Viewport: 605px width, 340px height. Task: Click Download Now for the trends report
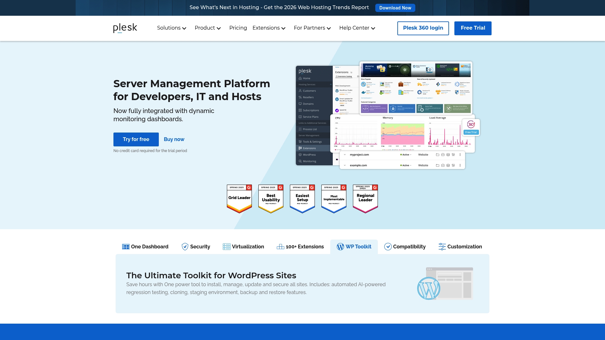(x=395, y=8)
